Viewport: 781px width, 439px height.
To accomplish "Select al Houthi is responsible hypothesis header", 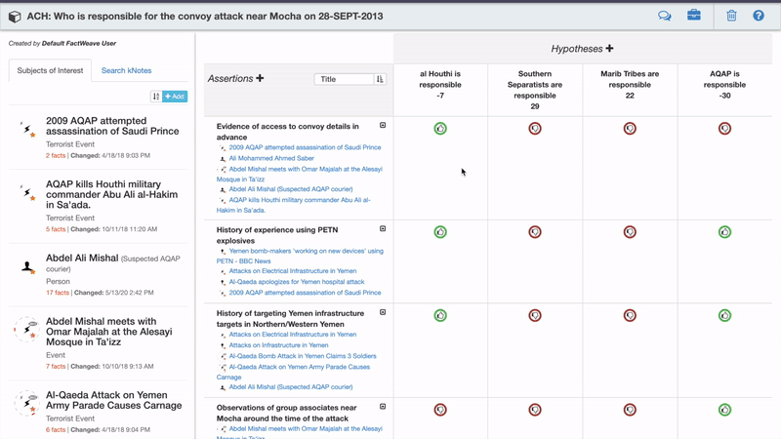I will (440, 85).
